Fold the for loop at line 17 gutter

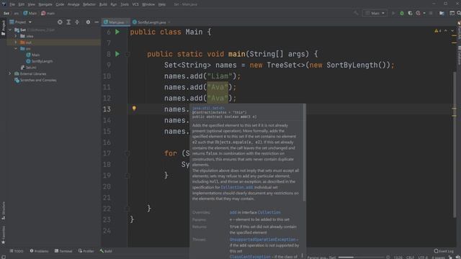127,153
